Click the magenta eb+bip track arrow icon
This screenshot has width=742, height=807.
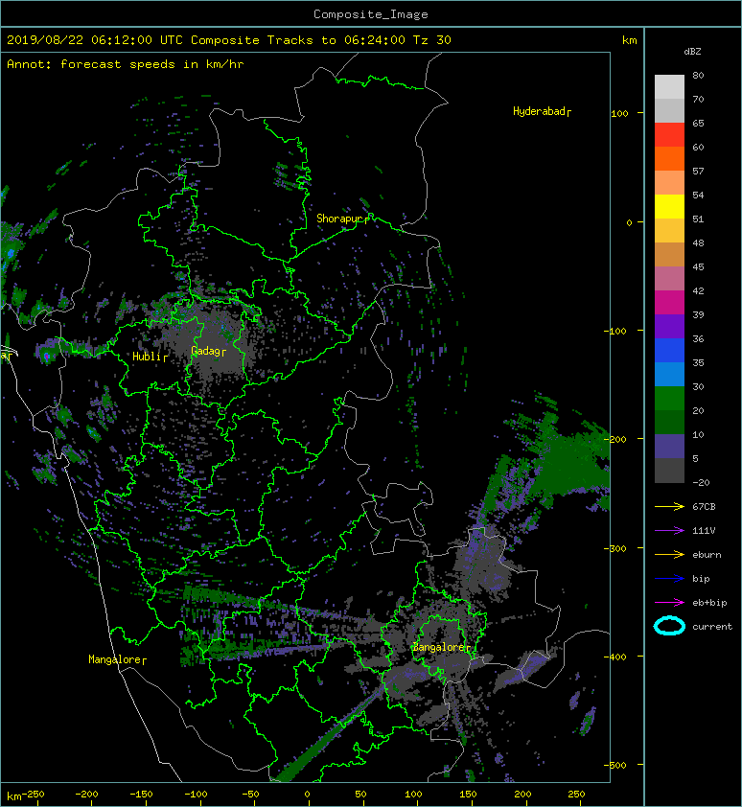[669, 603]
